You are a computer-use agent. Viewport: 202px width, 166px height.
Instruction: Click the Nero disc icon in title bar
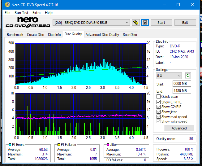point(7,5)
